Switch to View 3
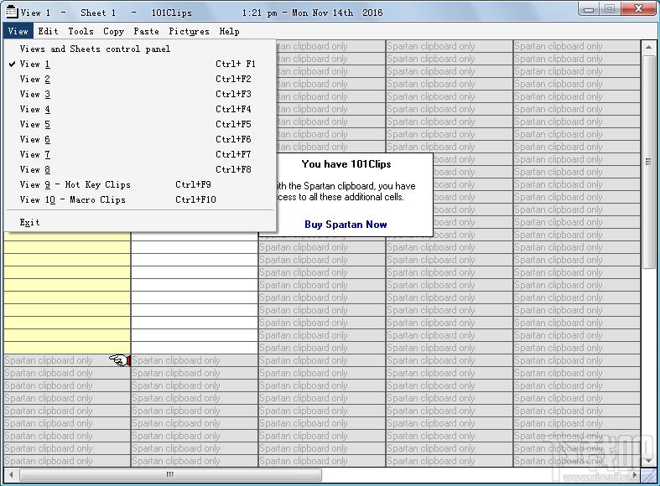 point(140,94)
